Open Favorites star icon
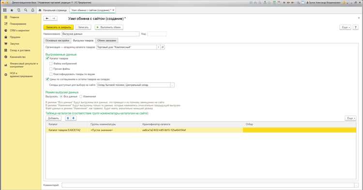This screenshot has width=363, height=190. 12,10
